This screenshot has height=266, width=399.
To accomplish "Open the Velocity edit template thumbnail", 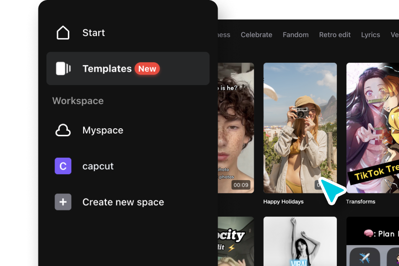I will click(x=236, y=241).
